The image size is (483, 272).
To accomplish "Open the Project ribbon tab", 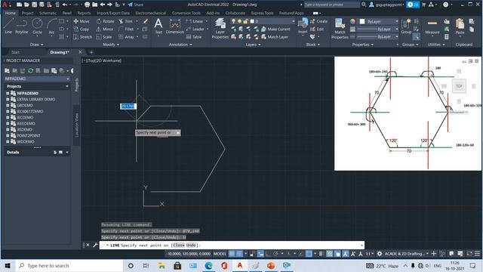I will coord(27,13).
